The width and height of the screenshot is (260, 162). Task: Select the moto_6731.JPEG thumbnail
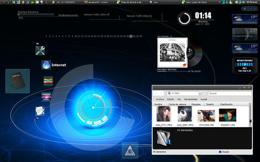164,114
